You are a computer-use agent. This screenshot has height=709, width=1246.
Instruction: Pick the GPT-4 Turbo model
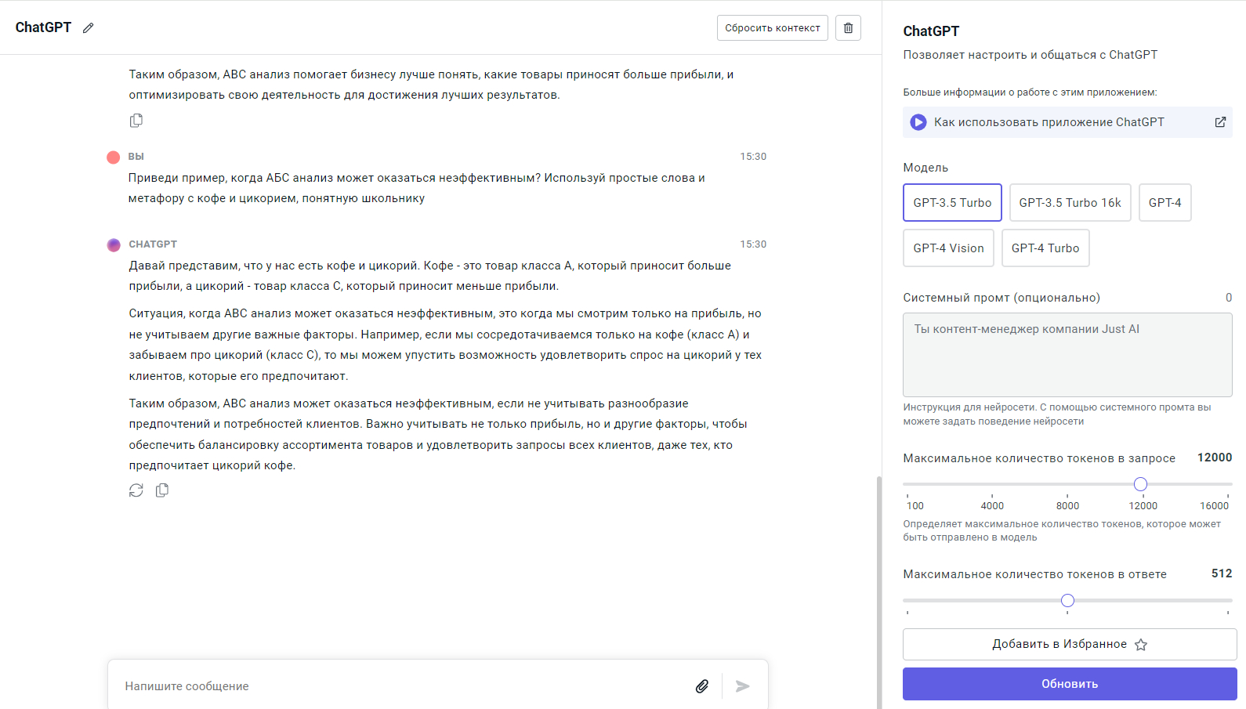point(1045,248)
